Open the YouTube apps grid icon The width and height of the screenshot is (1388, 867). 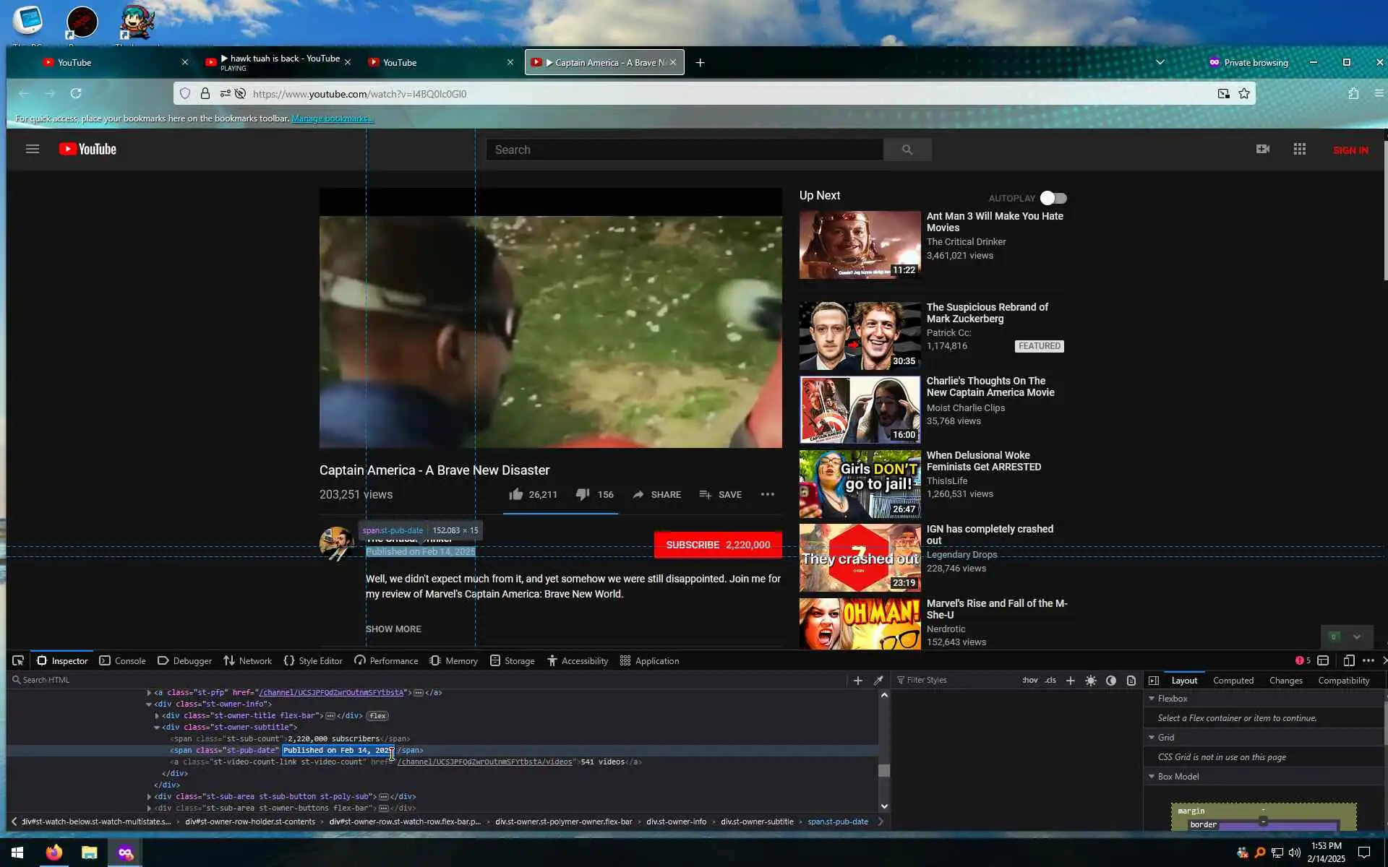pyautogui.click(x=1299, y=149)
